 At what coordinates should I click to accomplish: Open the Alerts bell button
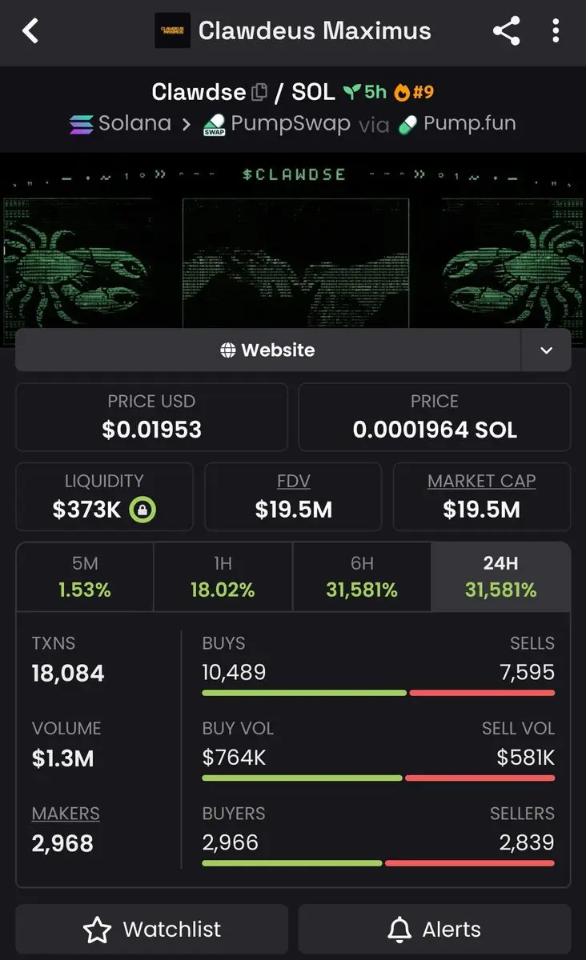pos(435,930)
